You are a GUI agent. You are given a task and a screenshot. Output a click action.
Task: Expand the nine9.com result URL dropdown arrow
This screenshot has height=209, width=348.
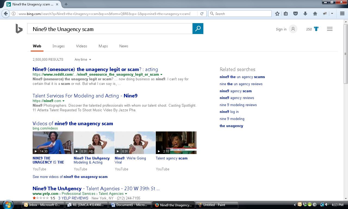pyautogui.click(x=64, y=101)
